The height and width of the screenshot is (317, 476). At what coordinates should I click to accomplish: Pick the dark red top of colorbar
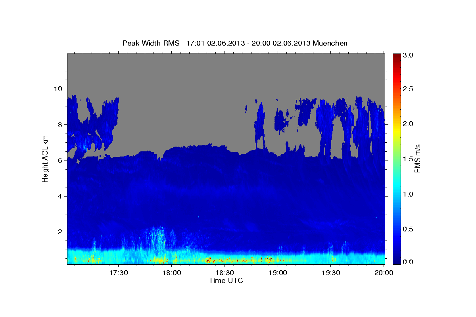(x=397, y=56)
